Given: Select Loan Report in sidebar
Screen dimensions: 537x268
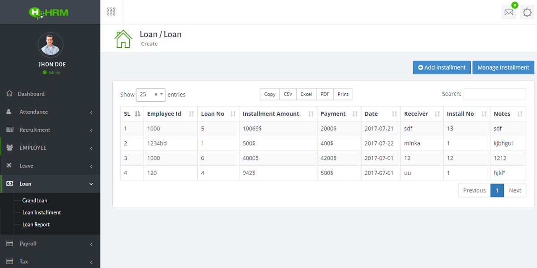Looking at the screenshot, I should click(36, 225).
